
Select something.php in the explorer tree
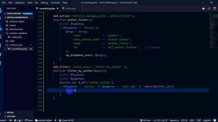19,49
